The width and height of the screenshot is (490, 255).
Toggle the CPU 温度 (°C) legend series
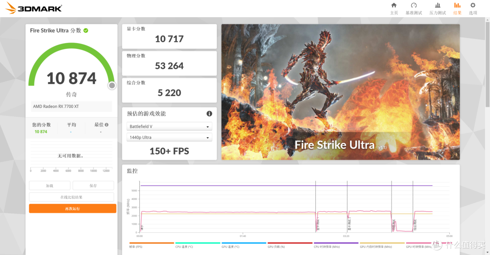click(x=198, y=245)
